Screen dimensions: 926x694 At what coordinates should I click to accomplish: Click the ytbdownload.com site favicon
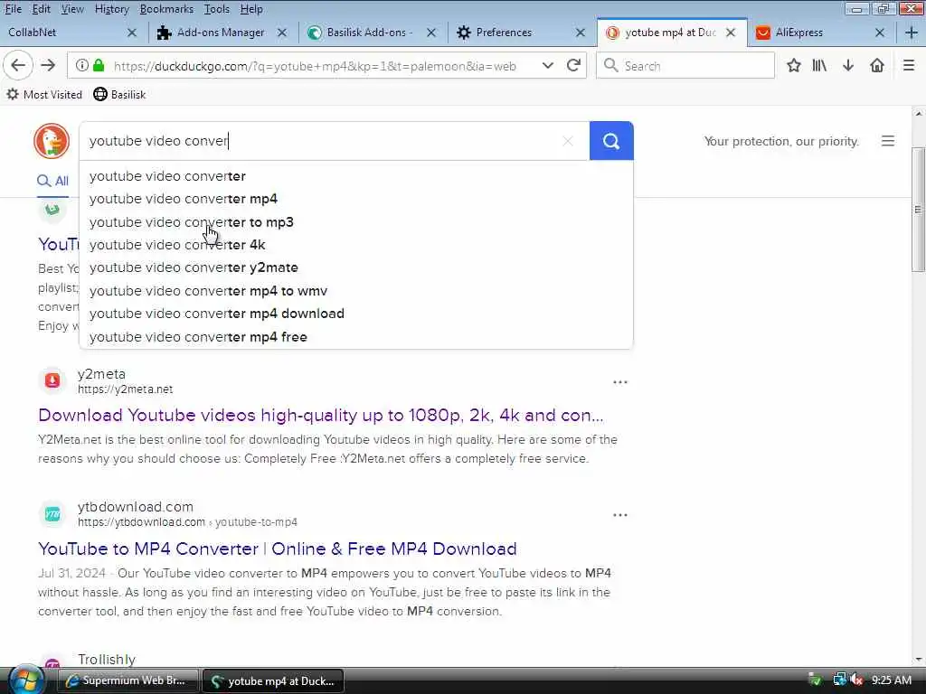pyautogui.click(x=52, y=514)
